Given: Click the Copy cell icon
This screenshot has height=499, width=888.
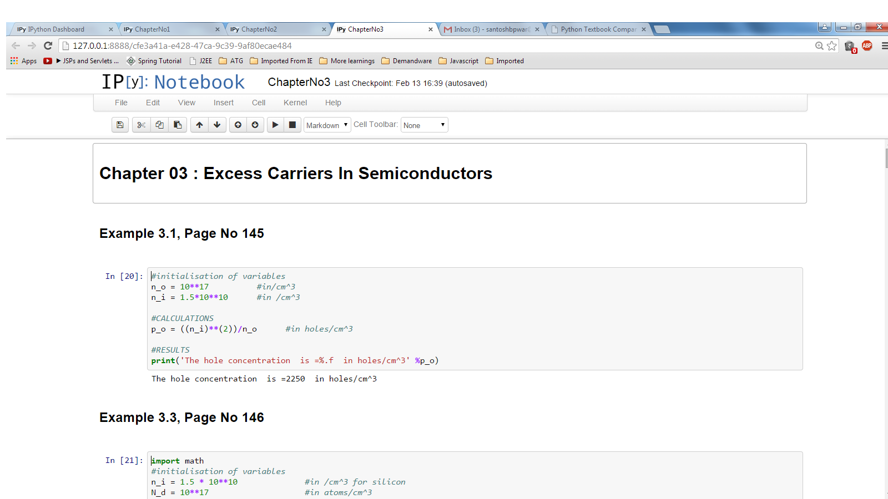Looking at the screenshot, I should click(x=159, y=125).
